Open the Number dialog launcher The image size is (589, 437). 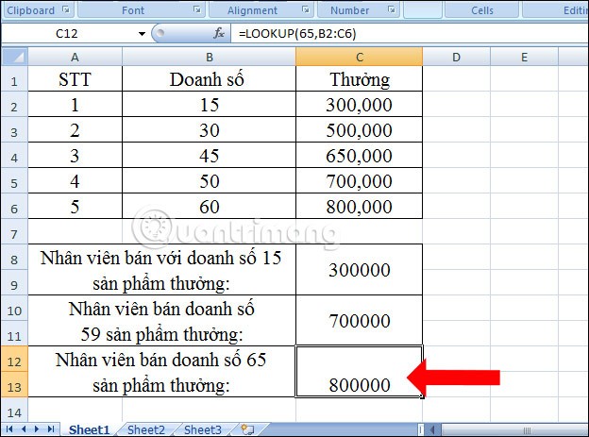(x=392, y=9)
